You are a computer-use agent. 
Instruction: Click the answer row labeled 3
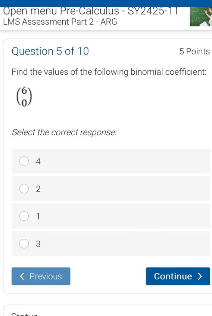[111, 244]
